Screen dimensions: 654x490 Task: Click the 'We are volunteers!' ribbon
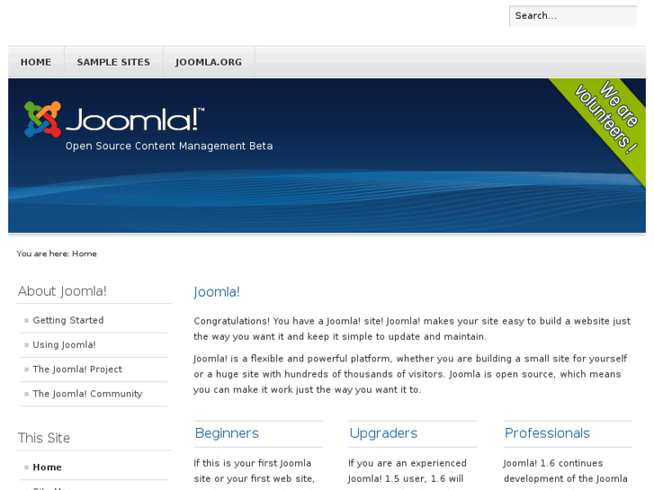(x=606, y=118)
